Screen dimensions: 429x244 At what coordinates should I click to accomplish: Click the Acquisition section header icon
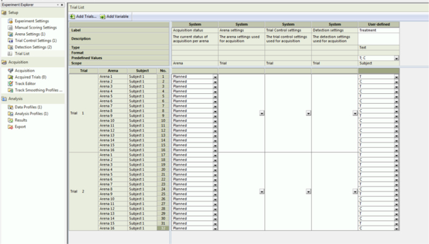(x=4, y=62)
